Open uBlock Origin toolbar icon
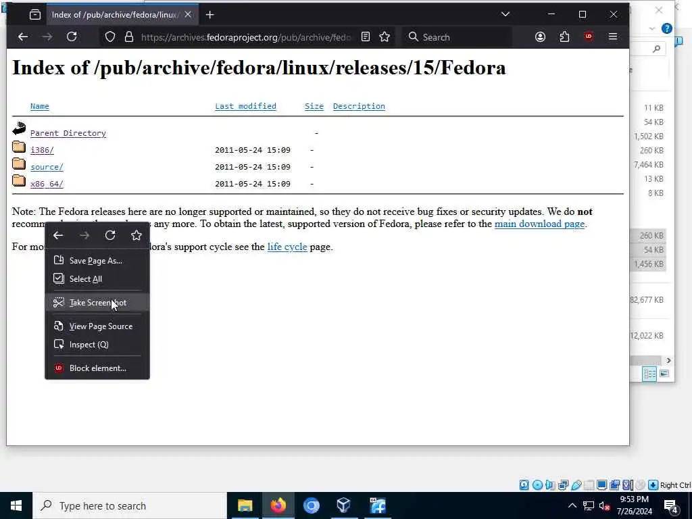The width and height of the screenshot is (692, 519). pyautogui.click(x=589, y=36)
